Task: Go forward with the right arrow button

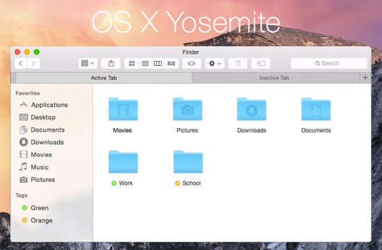Action: 33,64
